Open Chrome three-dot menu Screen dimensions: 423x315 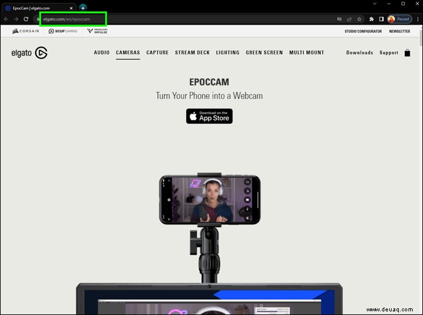point(418,19)
